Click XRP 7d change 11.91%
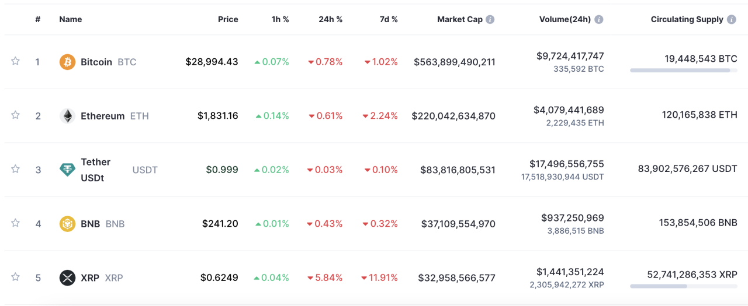This screenshot has height=306, width=748. pyautogui.click(x=379, y=277)
